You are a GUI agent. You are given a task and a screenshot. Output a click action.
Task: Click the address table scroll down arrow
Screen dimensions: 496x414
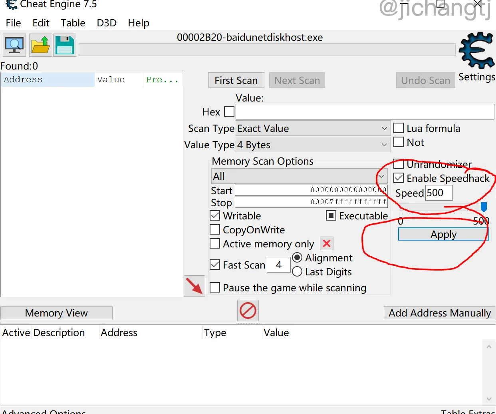pyautogui.click(x=489, y=399)
